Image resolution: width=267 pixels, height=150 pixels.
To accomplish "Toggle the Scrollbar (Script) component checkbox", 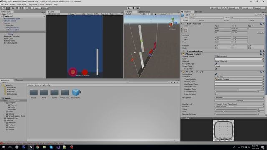I will tap(186, 72).
